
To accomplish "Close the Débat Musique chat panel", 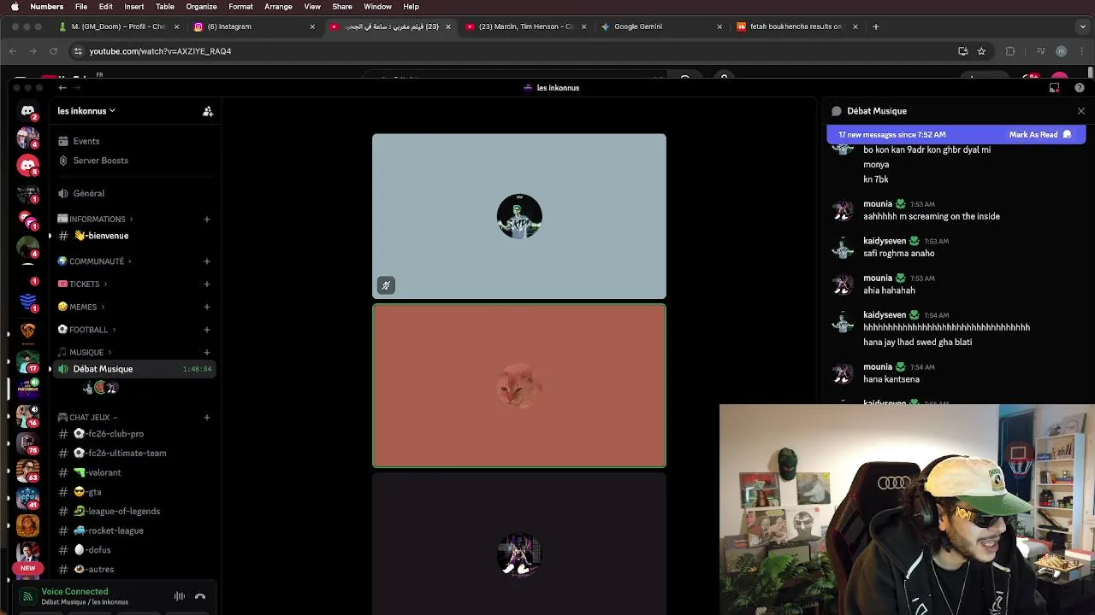I will pos(1081,111).
